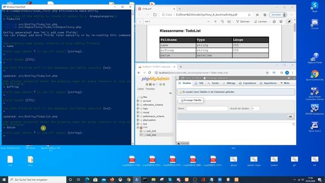Viewport: 325px width, 183px height.
Task: Select the todo_list2 database in the tree
Action: tap(151, 131)
